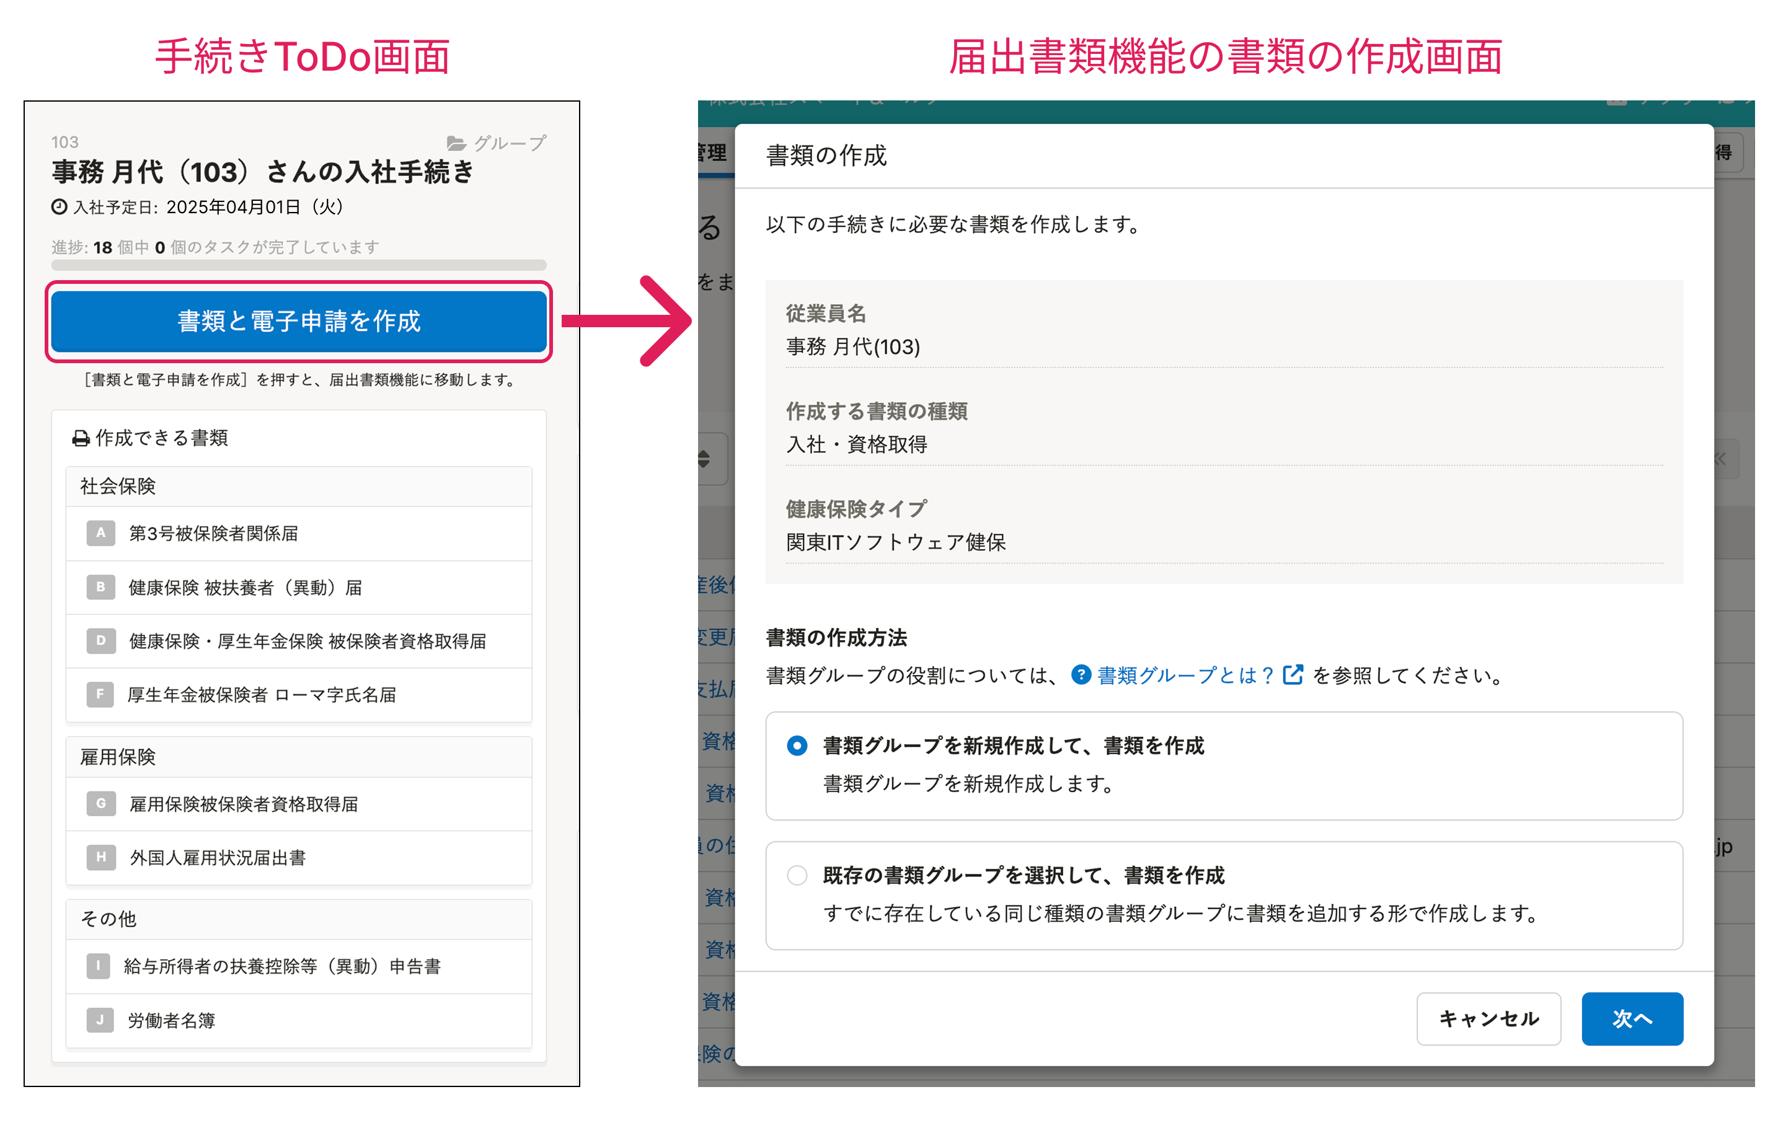The image size is (1778, 1123).
Task: Click the 社会保険 section header
Action: 298,486
